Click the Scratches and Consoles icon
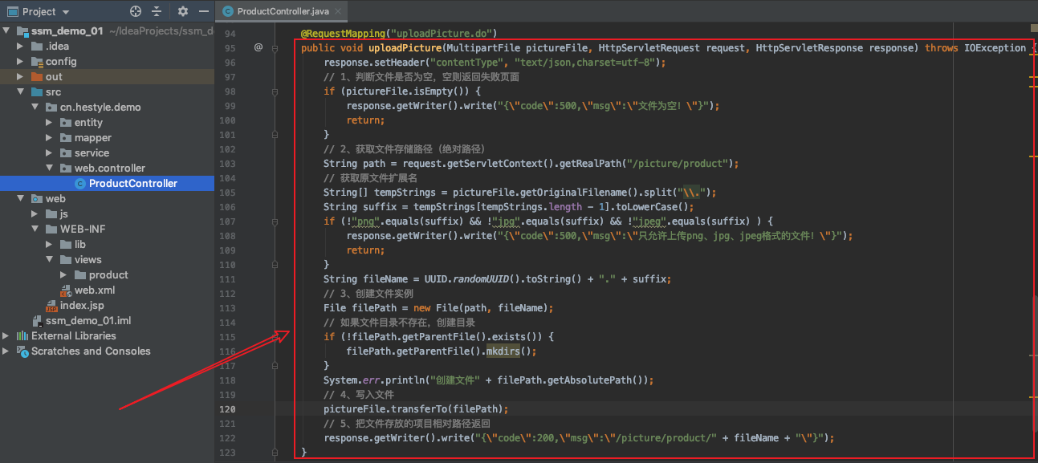The height and width of the screenshot is (463, 1038). [22, 351]
